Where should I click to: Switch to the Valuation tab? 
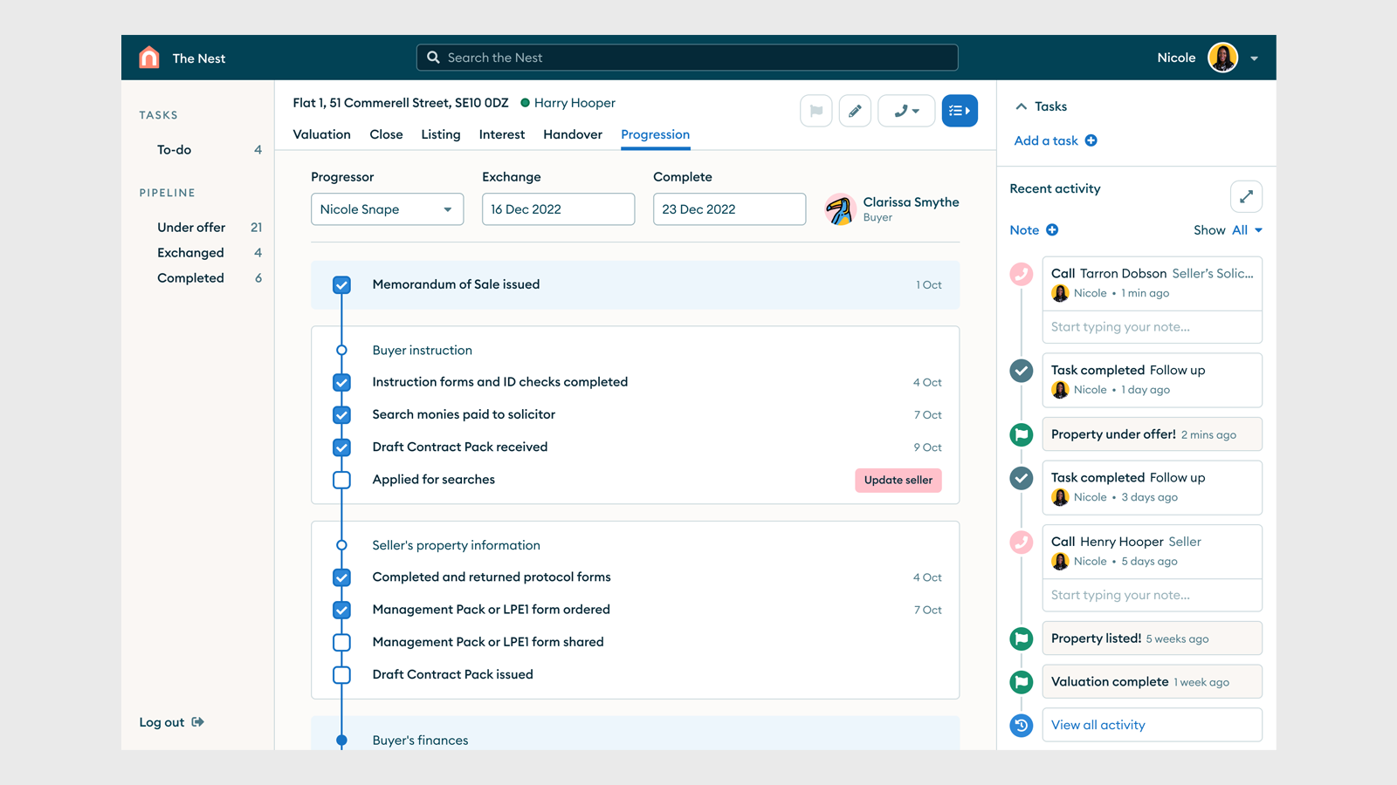(x=321, y=134)
